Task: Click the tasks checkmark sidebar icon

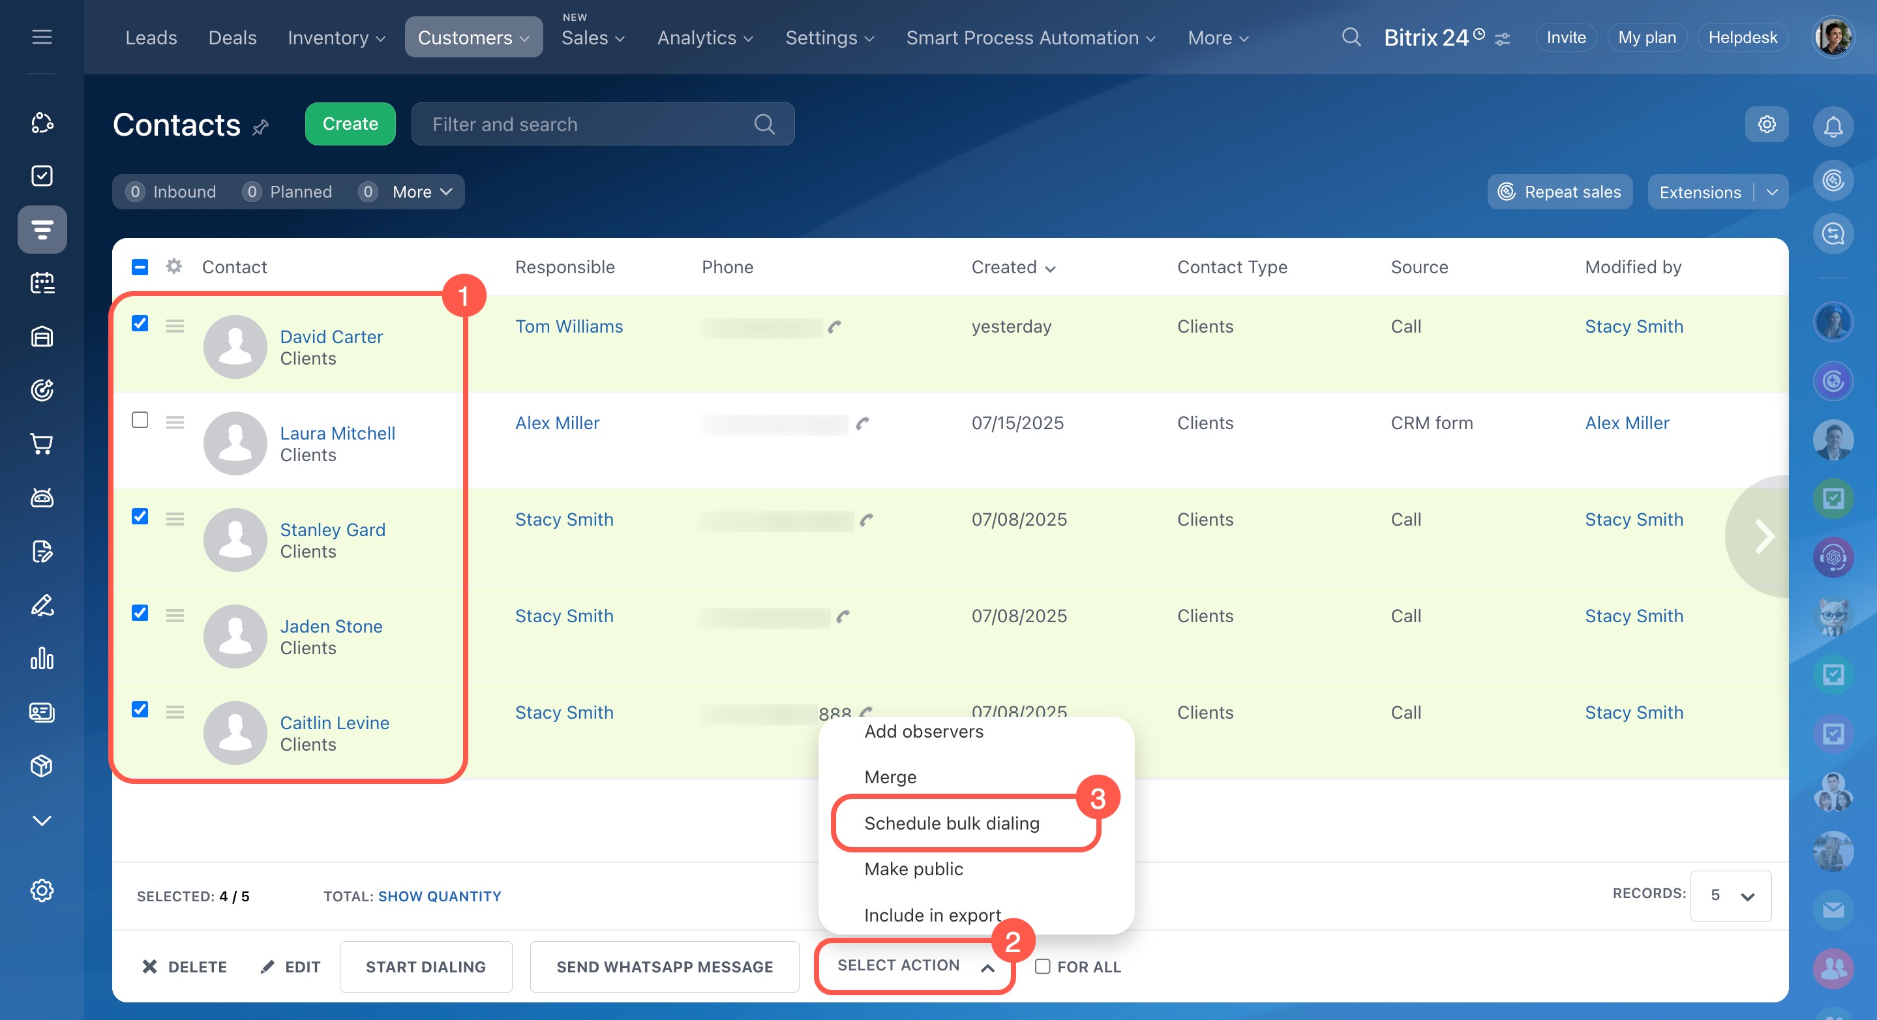Action: (42, 175)
